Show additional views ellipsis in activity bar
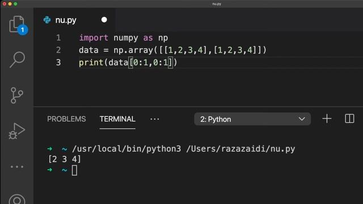The image size is (363, 204). (x=17, y=167)
